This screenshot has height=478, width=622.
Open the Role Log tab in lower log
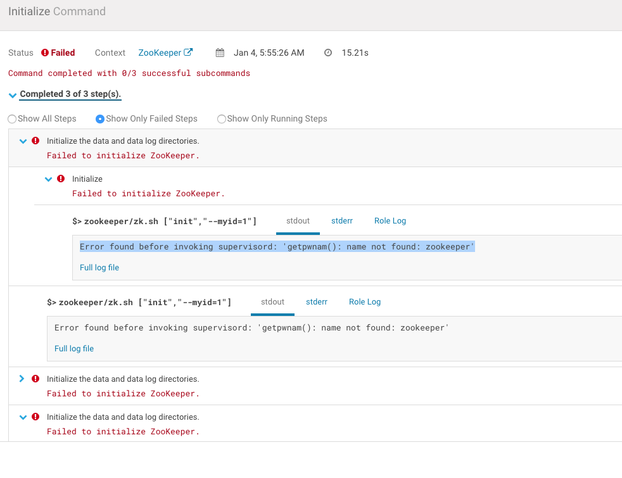365,302
